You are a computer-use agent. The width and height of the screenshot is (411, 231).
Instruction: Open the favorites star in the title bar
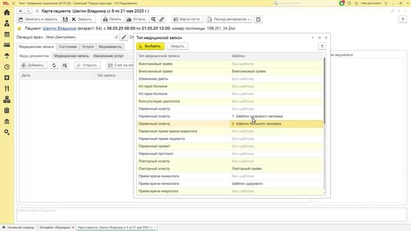tap(356, 3)
